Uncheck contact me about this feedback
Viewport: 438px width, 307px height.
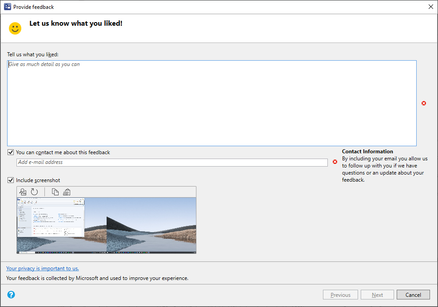[10, 152]
